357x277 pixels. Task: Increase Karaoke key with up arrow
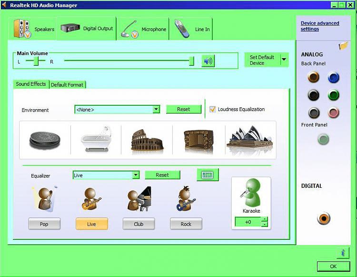click(x=265, y=219)
